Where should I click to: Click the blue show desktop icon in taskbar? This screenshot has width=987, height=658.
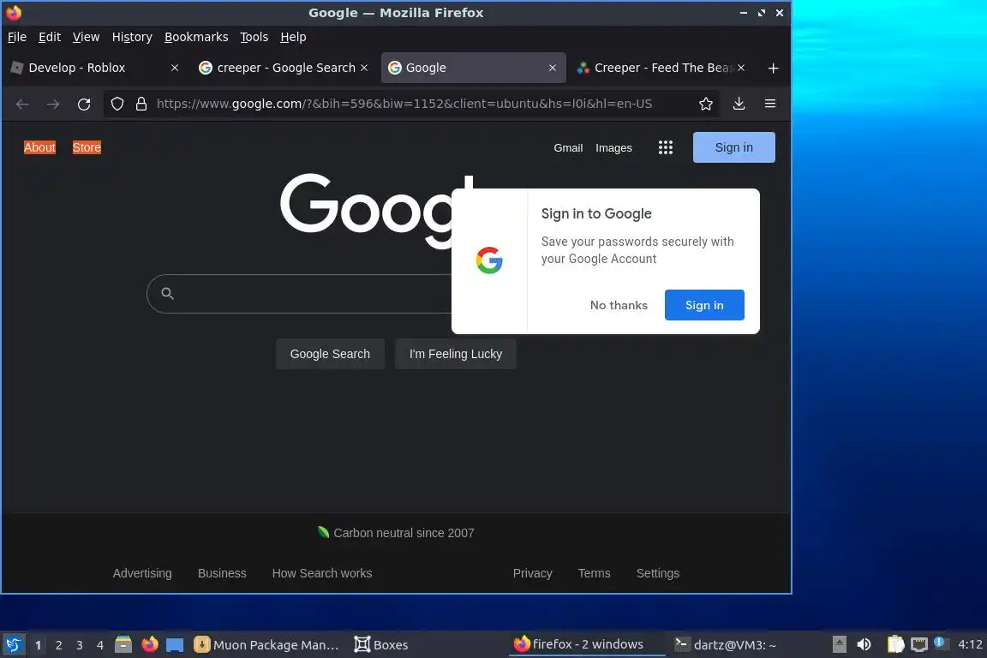coord(175,645)
